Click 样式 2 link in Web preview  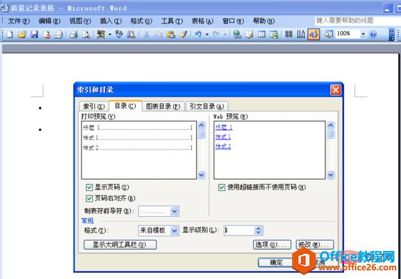pos(223,147)
